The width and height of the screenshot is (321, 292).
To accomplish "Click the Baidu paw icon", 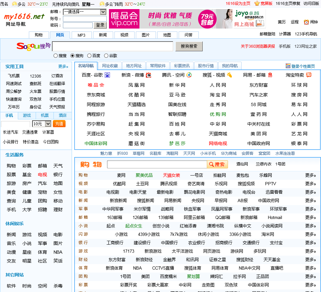I will [107, 75].
